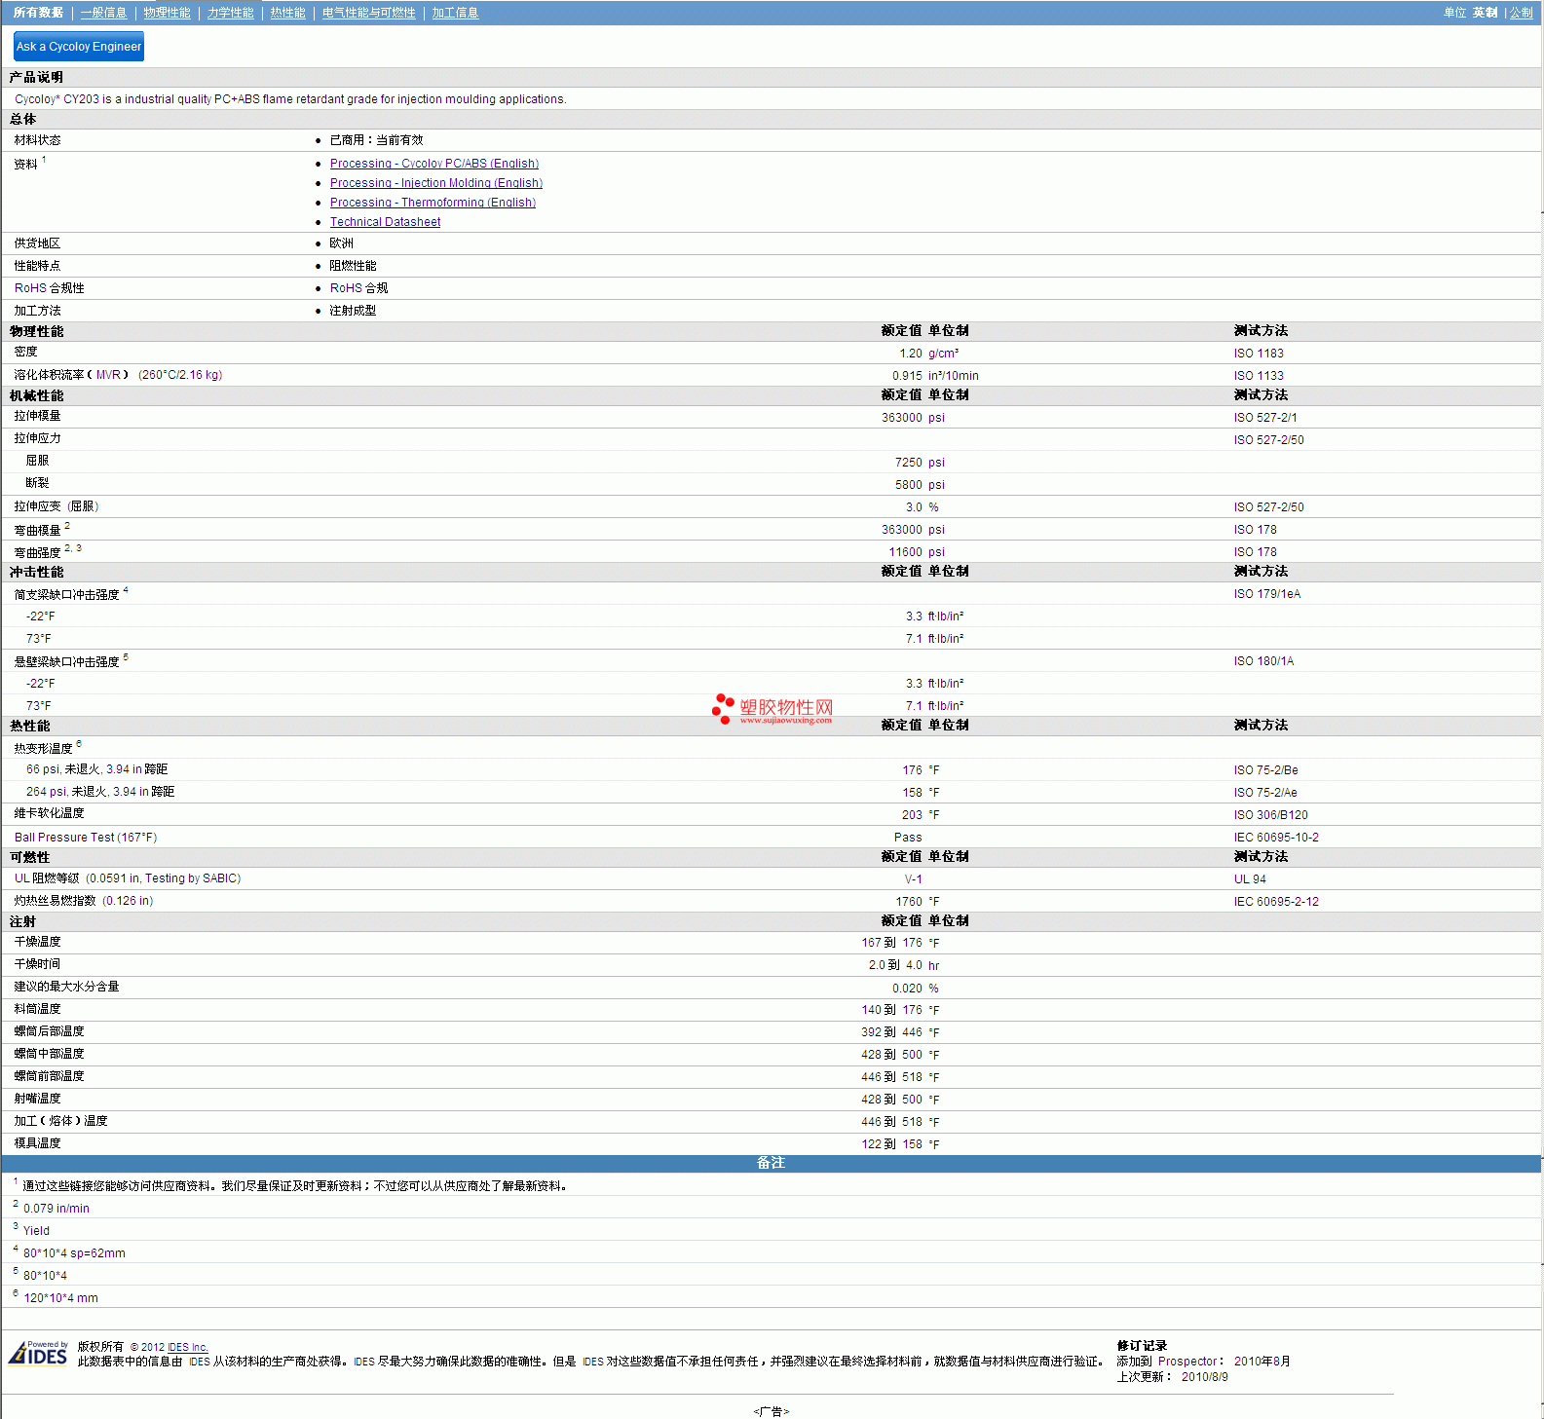Click the IEC 60695-2-12 test method

[1276, 902]
